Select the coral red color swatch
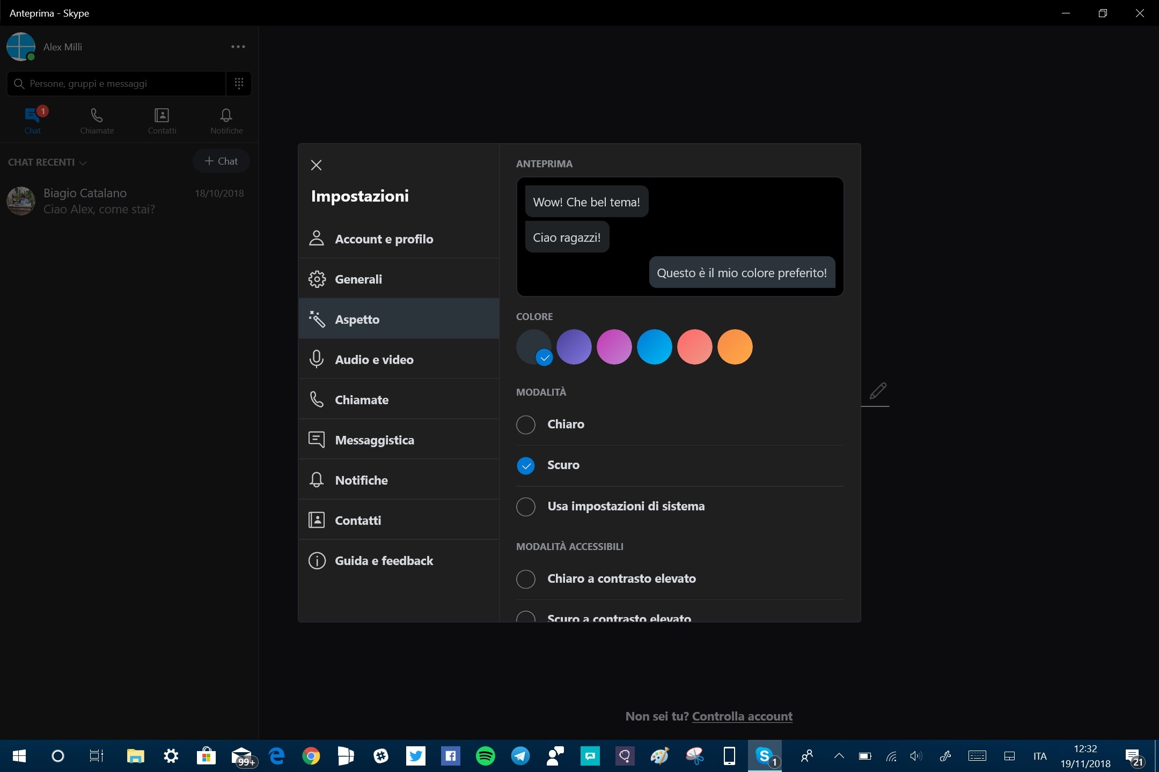This screenshot has height=772, width=1159. [695, 347]
